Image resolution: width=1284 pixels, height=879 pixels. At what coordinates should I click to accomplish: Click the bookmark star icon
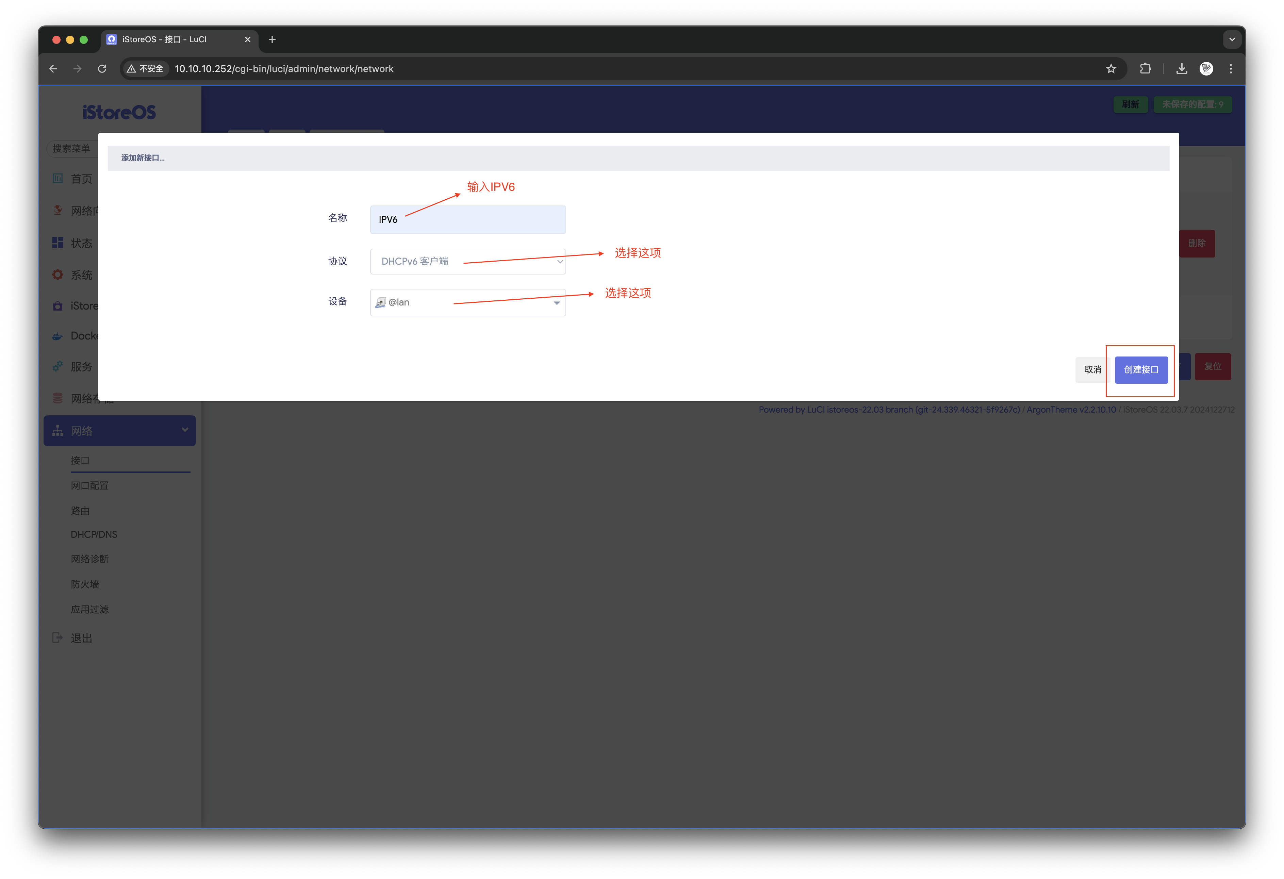coord(1111,68)
